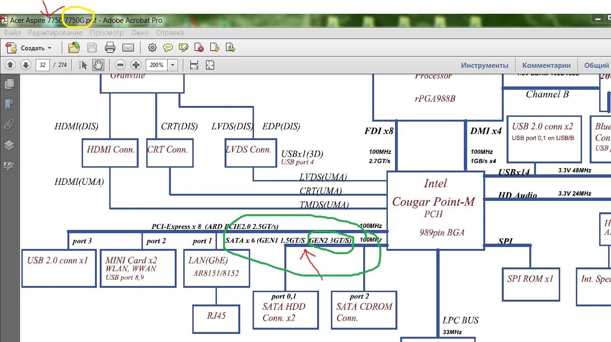Click the fit-width scrolling mode icon
Viewport: 611px width, 342px height.
pos(194,65)
